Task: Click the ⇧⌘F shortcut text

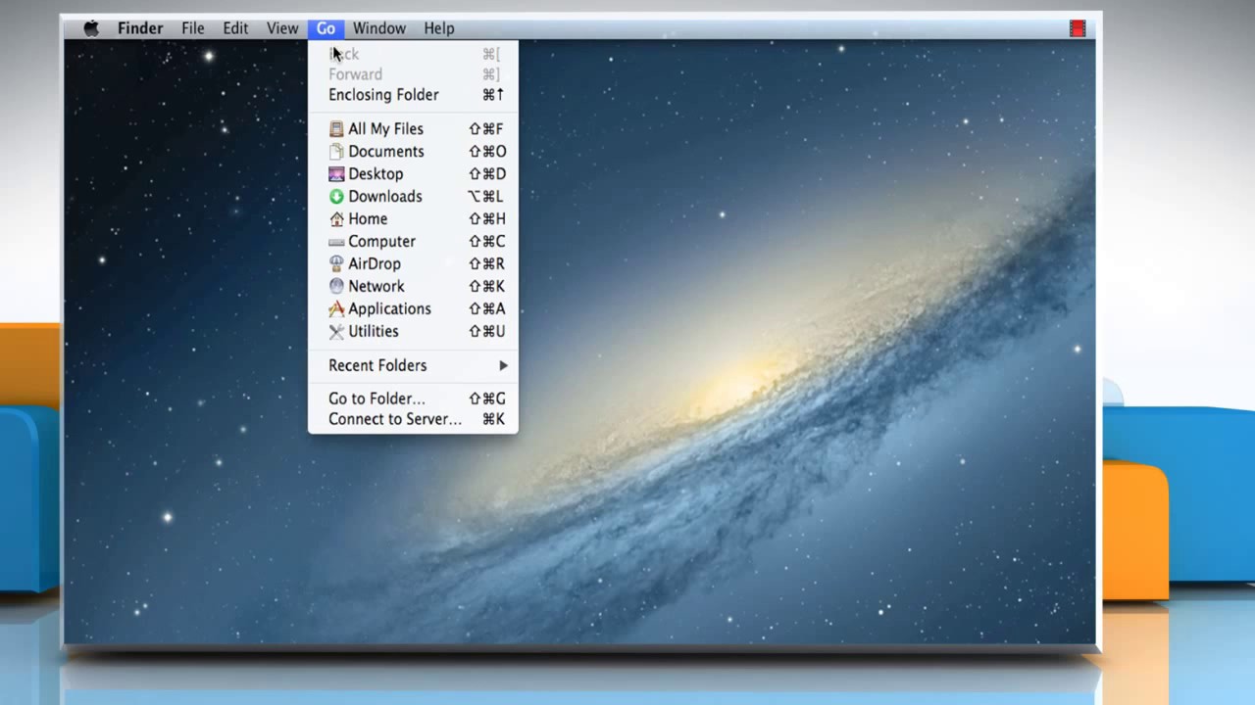Action: pos(486,129)
